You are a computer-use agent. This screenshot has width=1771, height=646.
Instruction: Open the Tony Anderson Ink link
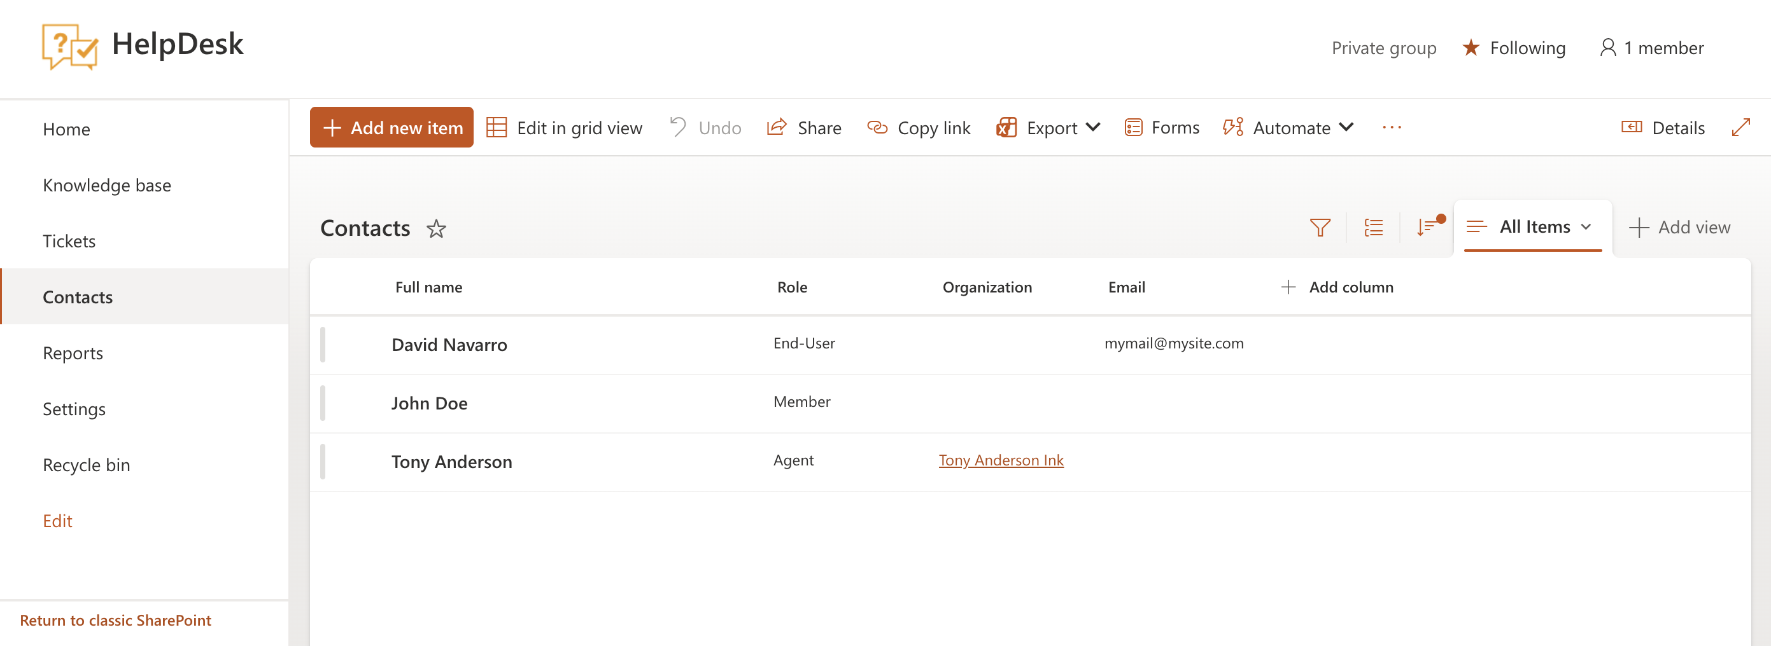point(1001,460)
